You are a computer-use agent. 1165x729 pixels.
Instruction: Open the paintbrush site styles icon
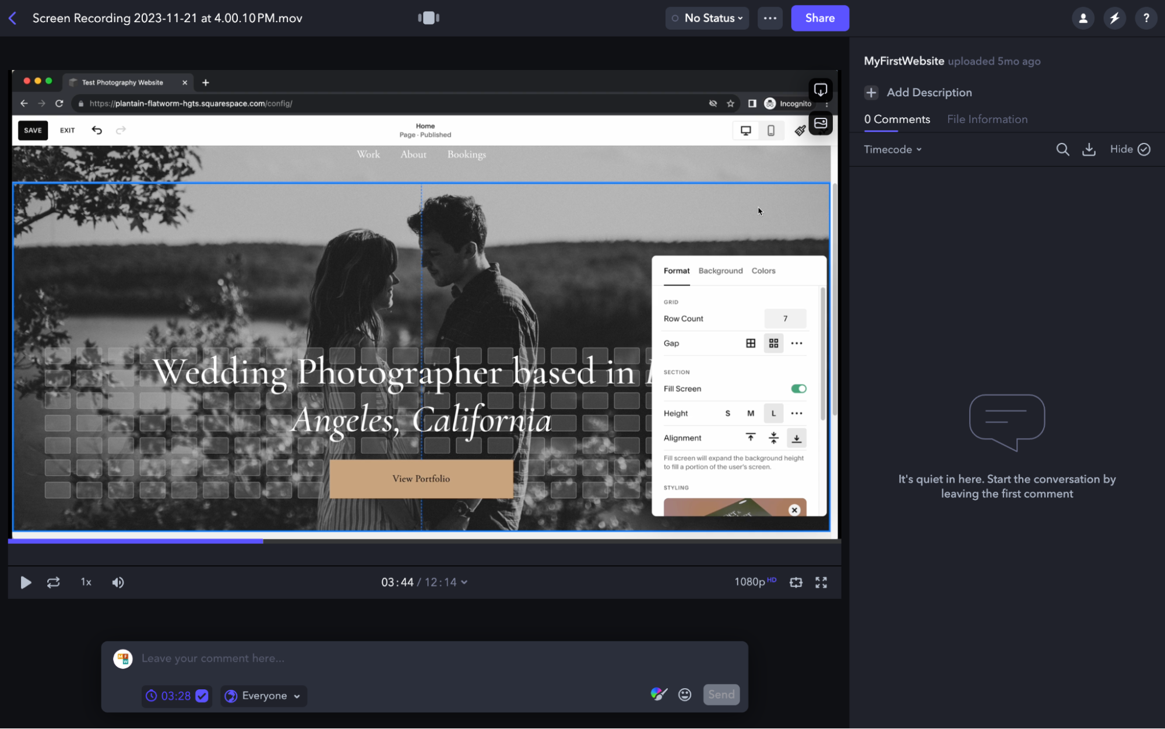tap(800, 131)
